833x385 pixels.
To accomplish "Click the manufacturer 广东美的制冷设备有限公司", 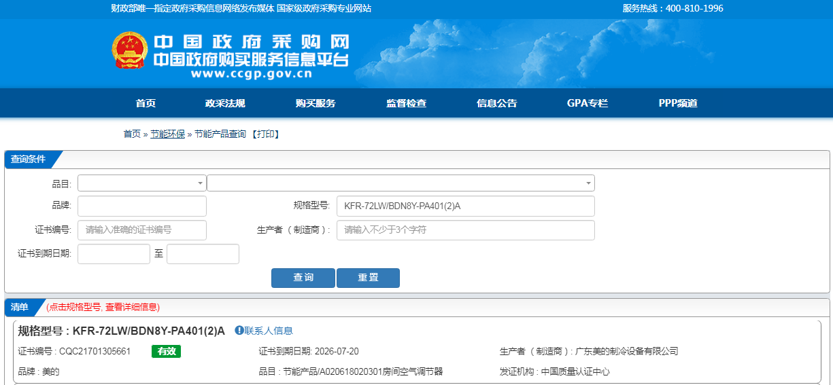I will pyautogui.click(x=627, y=351).
